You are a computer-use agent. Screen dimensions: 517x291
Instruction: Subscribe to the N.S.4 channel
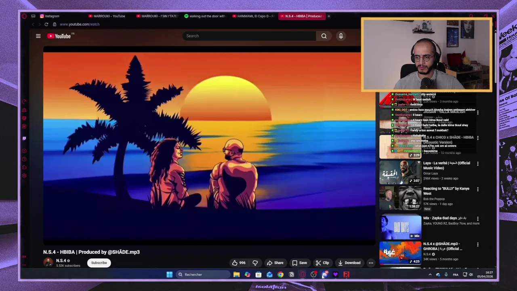99,263
